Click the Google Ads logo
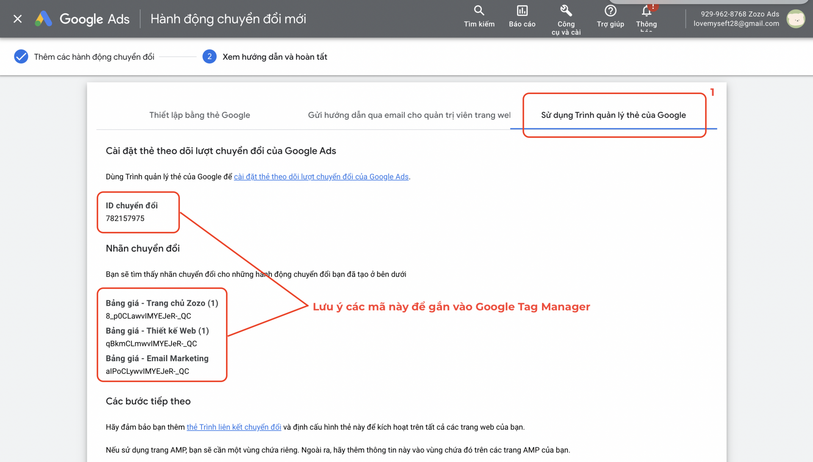This screenshot has height=462, width=813. [x=82, y=19]
